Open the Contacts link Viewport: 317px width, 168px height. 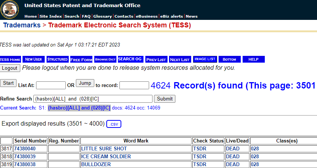coord(124,16)
